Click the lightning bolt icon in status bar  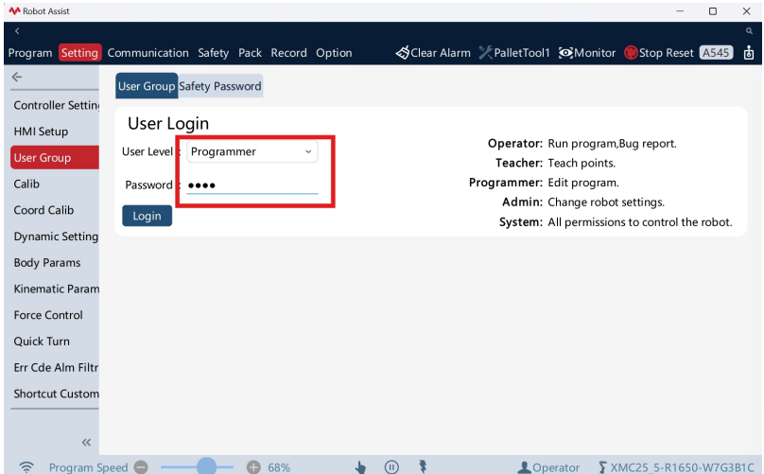(x=423, y=466)
